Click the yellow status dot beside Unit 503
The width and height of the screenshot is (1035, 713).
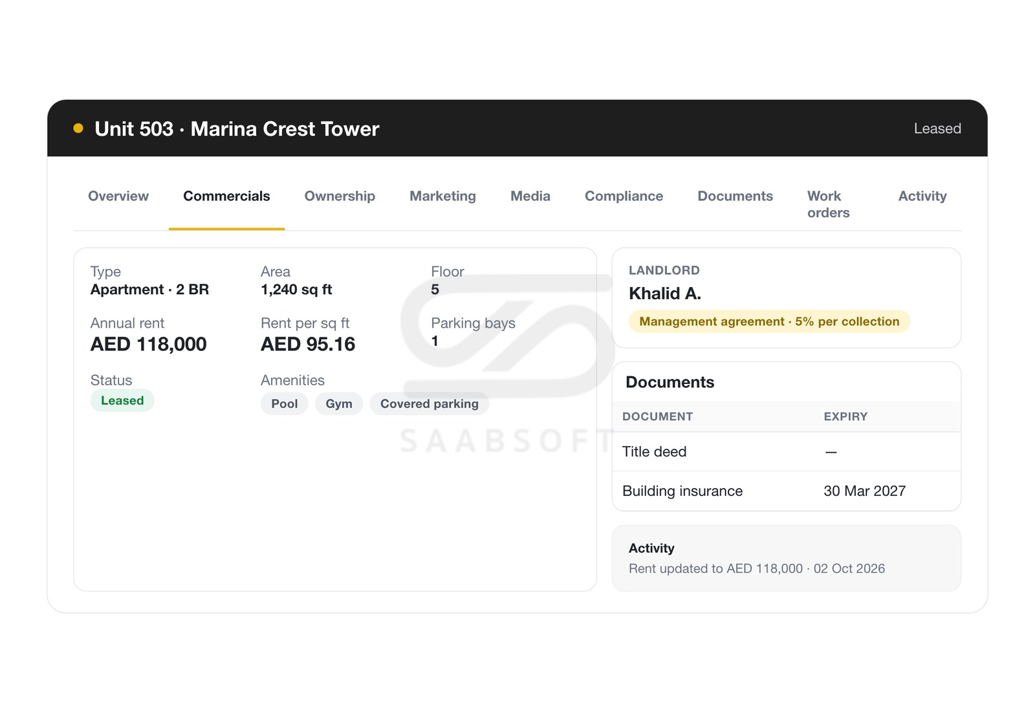[x=78, y=129]
